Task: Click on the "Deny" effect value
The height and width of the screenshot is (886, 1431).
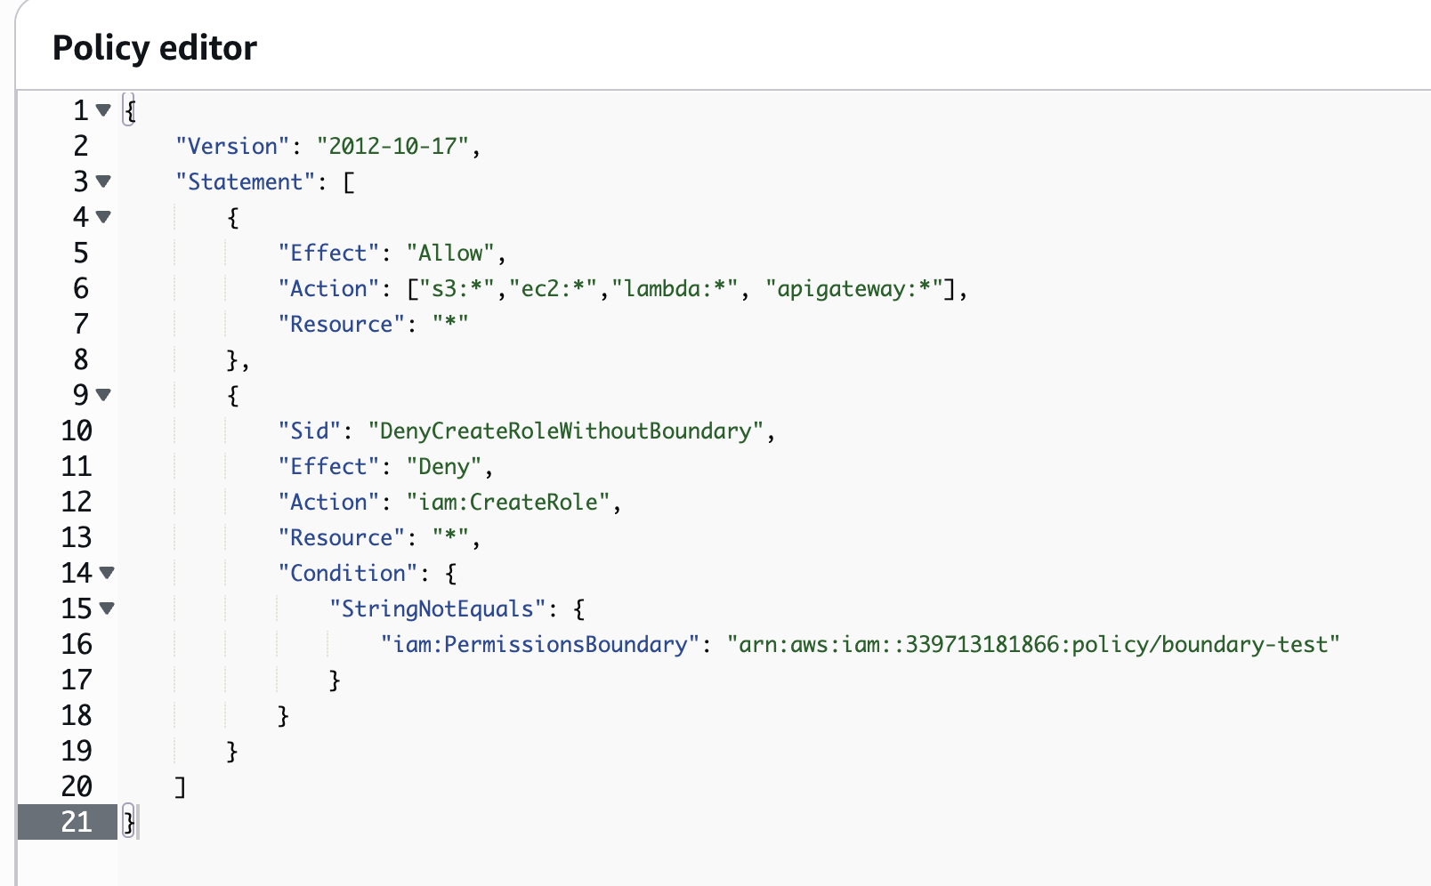Action: point(444,466)
